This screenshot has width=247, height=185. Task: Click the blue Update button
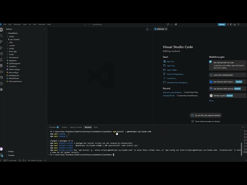point(222,24)
